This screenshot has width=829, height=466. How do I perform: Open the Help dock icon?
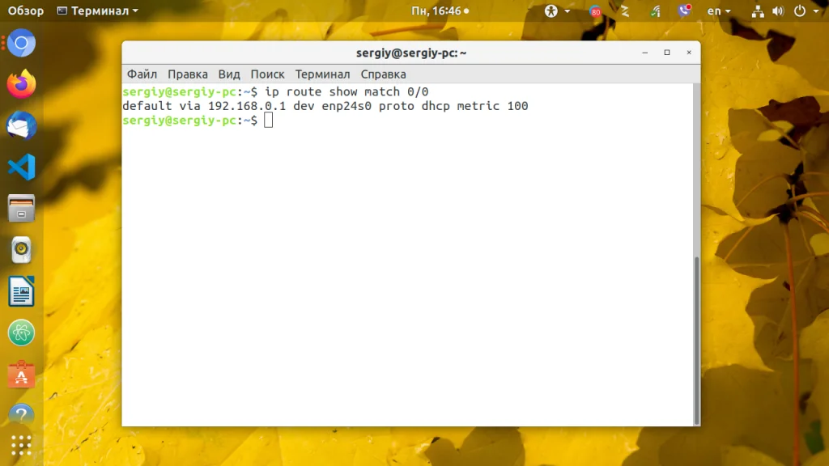tap(21, 415)
